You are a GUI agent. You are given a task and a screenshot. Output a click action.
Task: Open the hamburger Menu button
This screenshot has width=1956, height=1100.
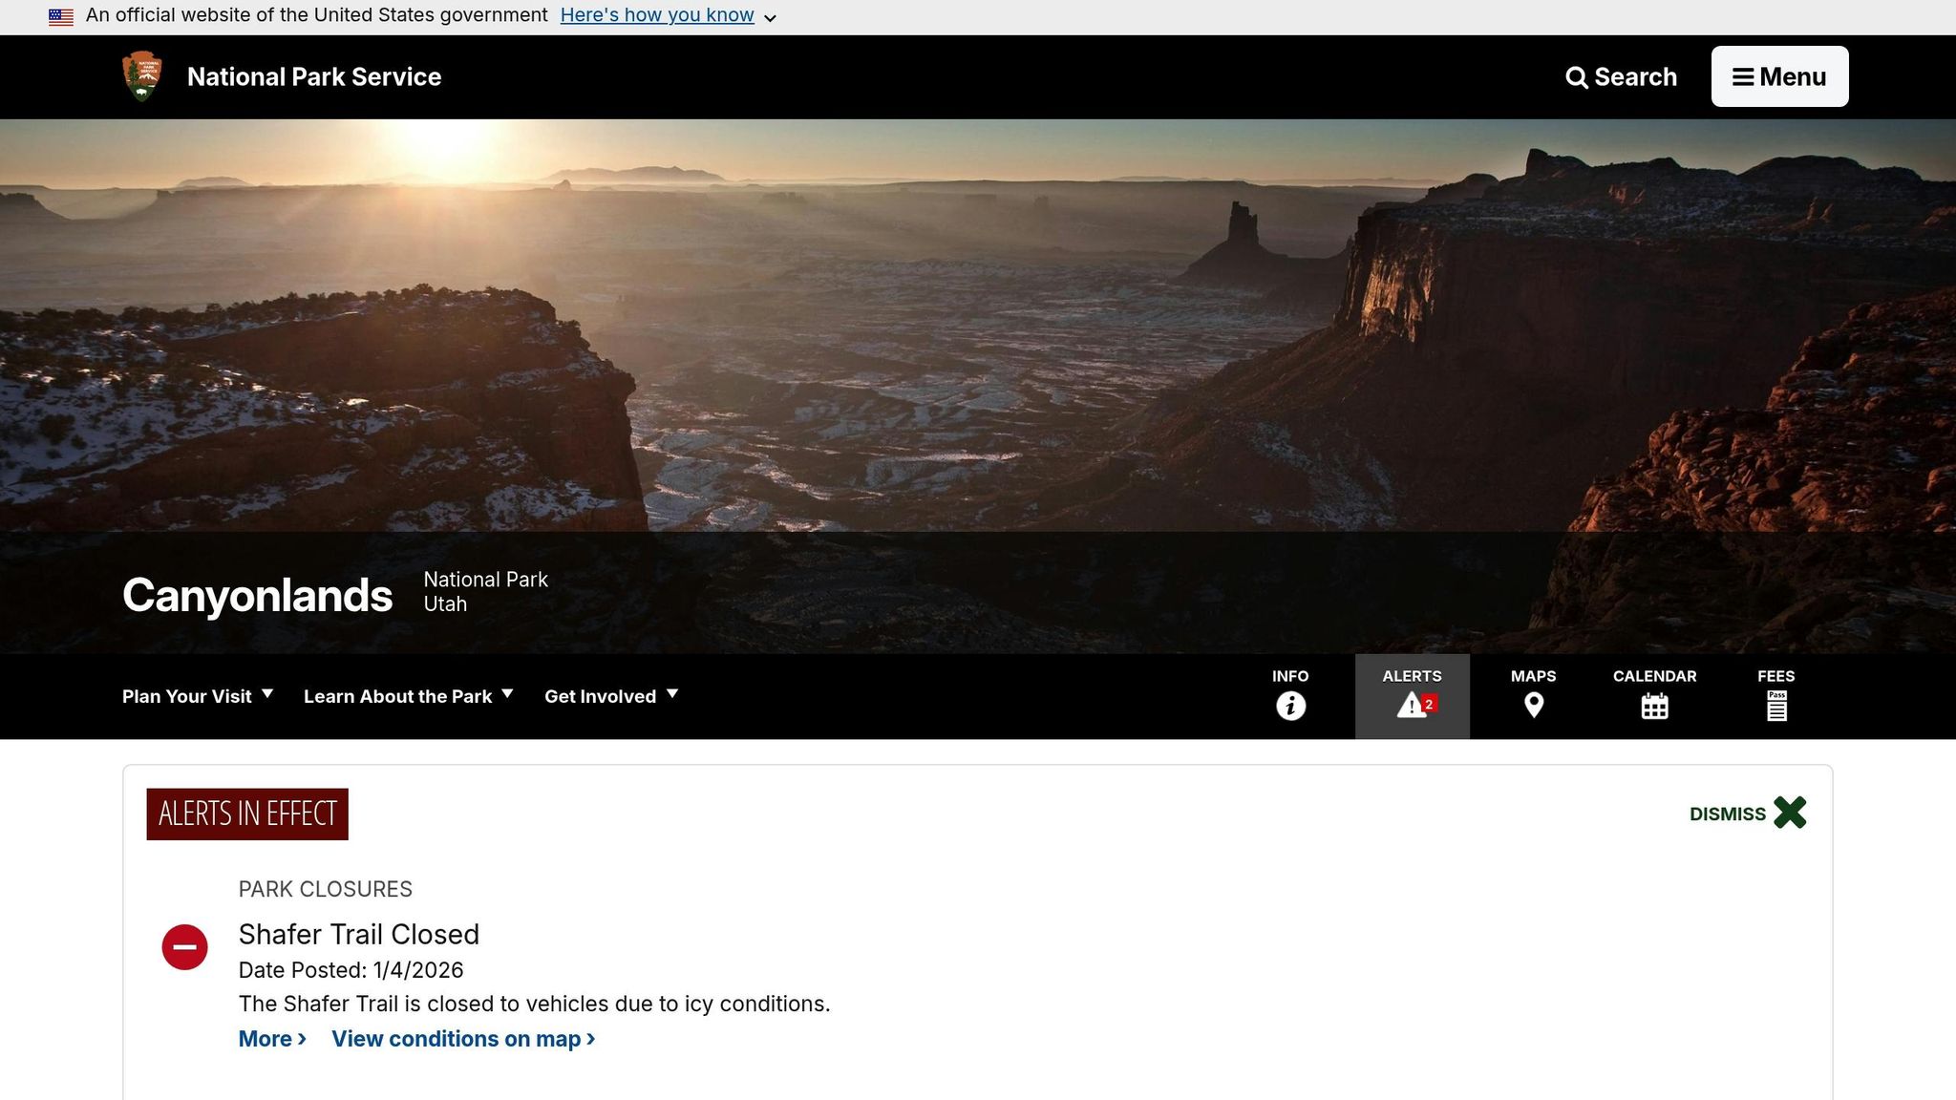pos(1779,76)
